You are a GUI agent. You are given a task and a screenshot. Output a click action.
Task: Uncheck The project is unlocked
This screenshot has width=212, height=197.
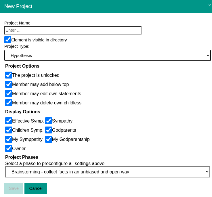9,75
